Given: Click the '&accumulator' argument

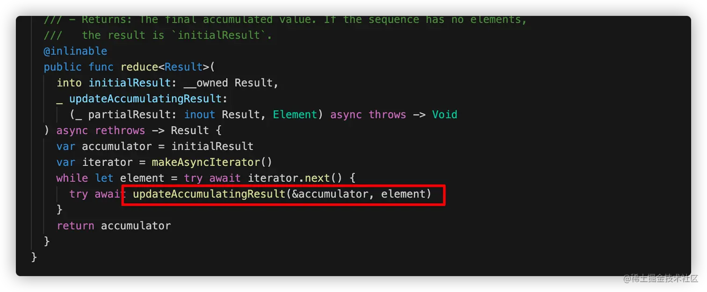Looking at the screenshot, I should [330, 194].
